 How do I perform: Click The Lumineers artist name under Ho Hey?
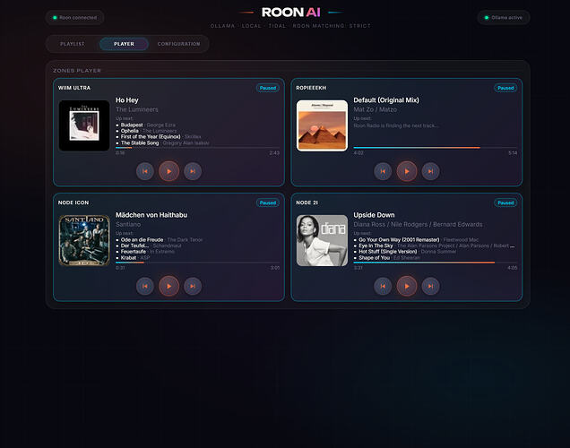pyautogui.click(x=137, y=109)
